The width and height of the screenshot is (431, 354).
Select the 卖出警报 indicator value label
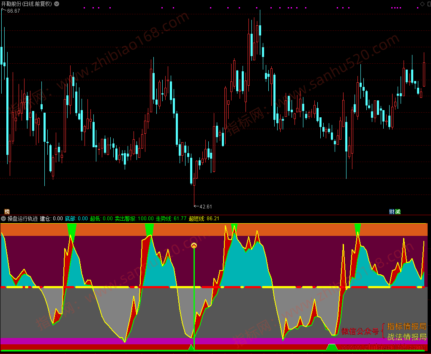click(134, 219)
